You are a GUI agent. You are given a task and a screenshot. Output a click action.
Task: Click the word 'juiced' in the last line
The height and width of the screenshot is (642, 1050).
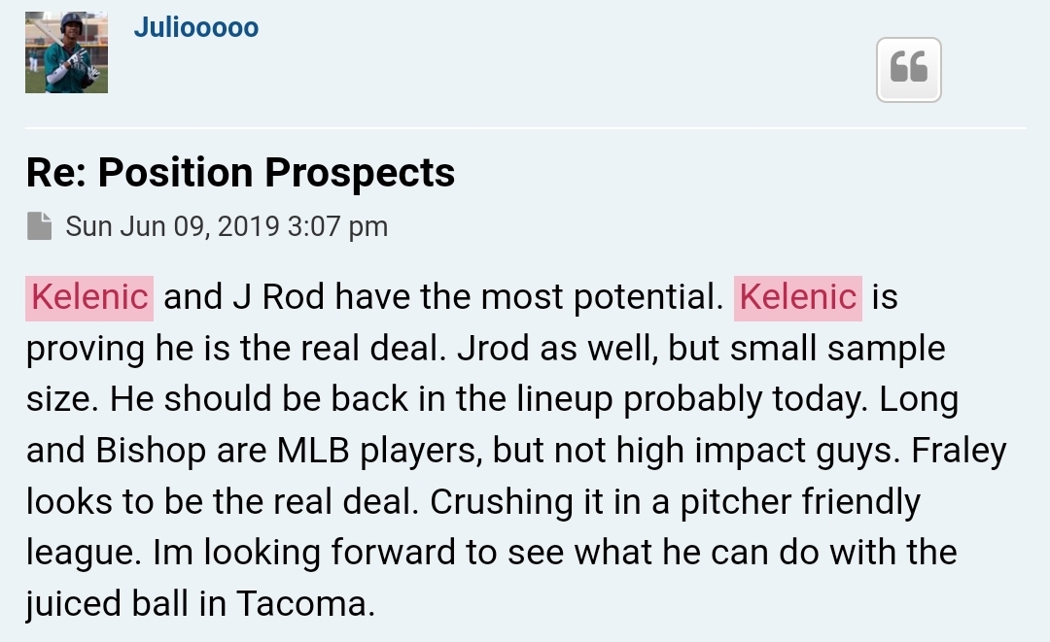[x=73, y=604]
